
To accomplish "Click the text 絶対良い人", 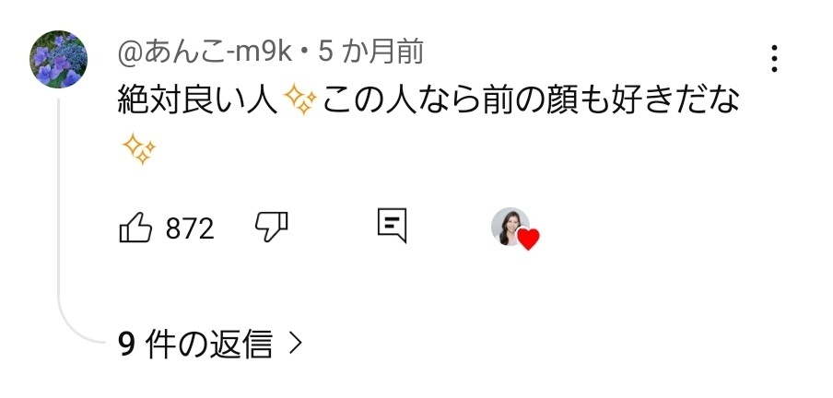I will pos(197,100).
